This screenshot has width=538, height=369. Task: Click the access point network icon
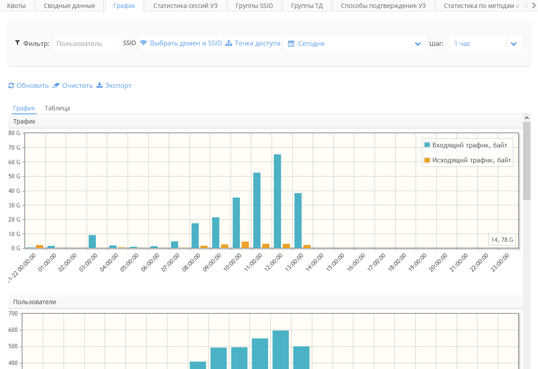229,43
